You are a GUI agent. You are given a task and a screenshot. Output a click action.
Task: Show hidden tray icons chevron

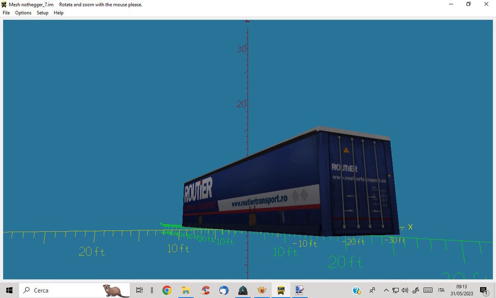pyautogui.click(x=386, y=290)
